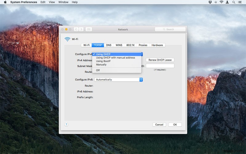Image resolution: width=246 pixels, height=154 pixels.
Task: Open the Dropbox menu bar icon
Action: 210,2
